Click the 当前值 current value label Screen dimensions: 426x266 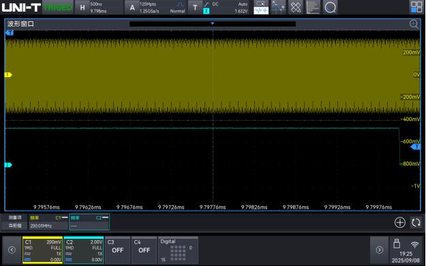[x=15, y=226]
